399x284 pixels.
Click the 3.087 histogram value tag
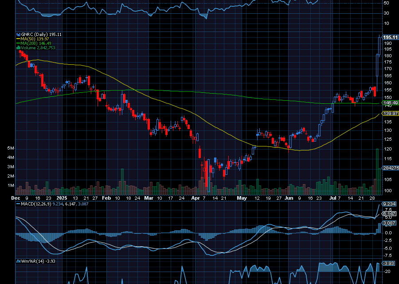click(x=389, y=223)
